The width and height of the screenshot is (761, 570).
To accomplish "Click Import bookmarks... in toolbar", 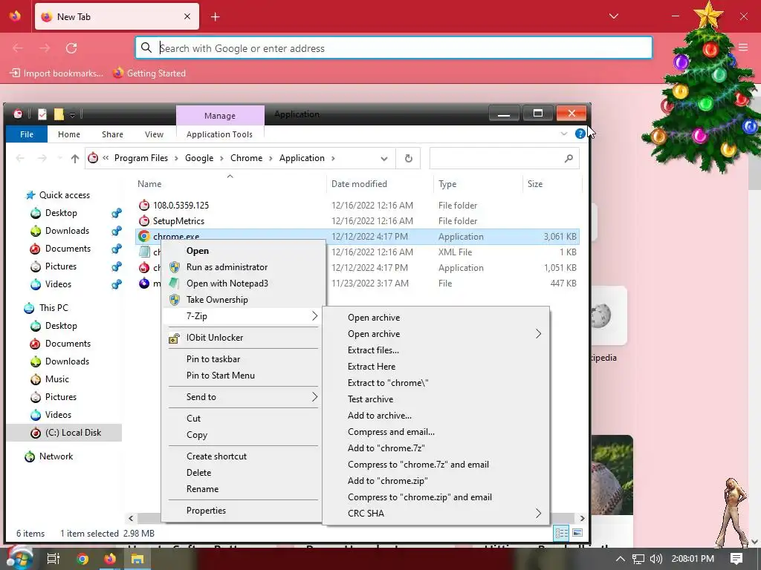I will tap(56, 73).
